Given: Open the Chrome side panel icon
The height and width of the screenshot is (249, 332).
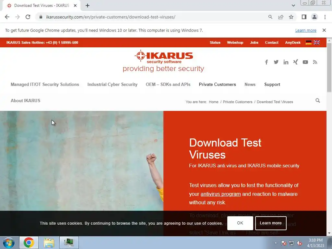Looking at the screenshot, I should point(304,17).
